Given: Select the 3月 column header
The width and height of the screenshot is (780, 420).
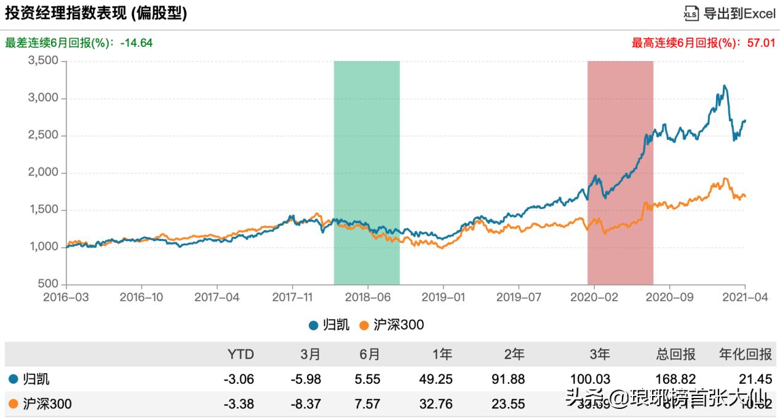Looking at the screenshot, I should tap(311, 354).
